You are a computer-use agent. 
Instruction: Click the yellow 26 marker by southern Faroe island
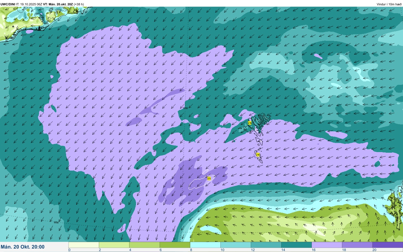(x=258, y=155)
